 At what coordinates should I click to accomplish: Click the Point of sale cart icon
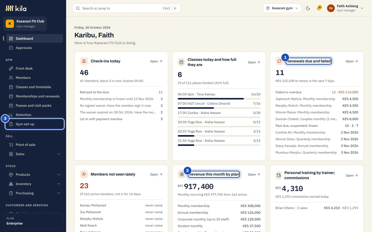(11, 145)
